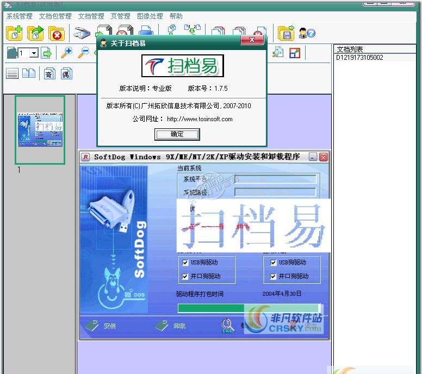The width and height of the screenshot is (422, 374).
Task: Open the 文档包管理 menu
Action: click(x=55, y=16)
